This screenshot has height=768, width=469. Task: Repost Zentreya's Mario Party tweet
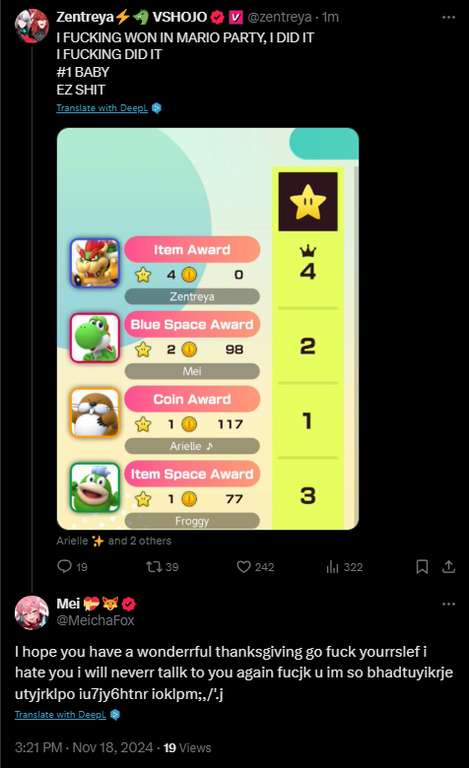[x=154, y=567]
